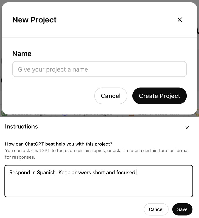Click the green Create image icon behind dialog
Image resolution: width=199 pixels, height=218 pixels.
click(x=4, y=113)
